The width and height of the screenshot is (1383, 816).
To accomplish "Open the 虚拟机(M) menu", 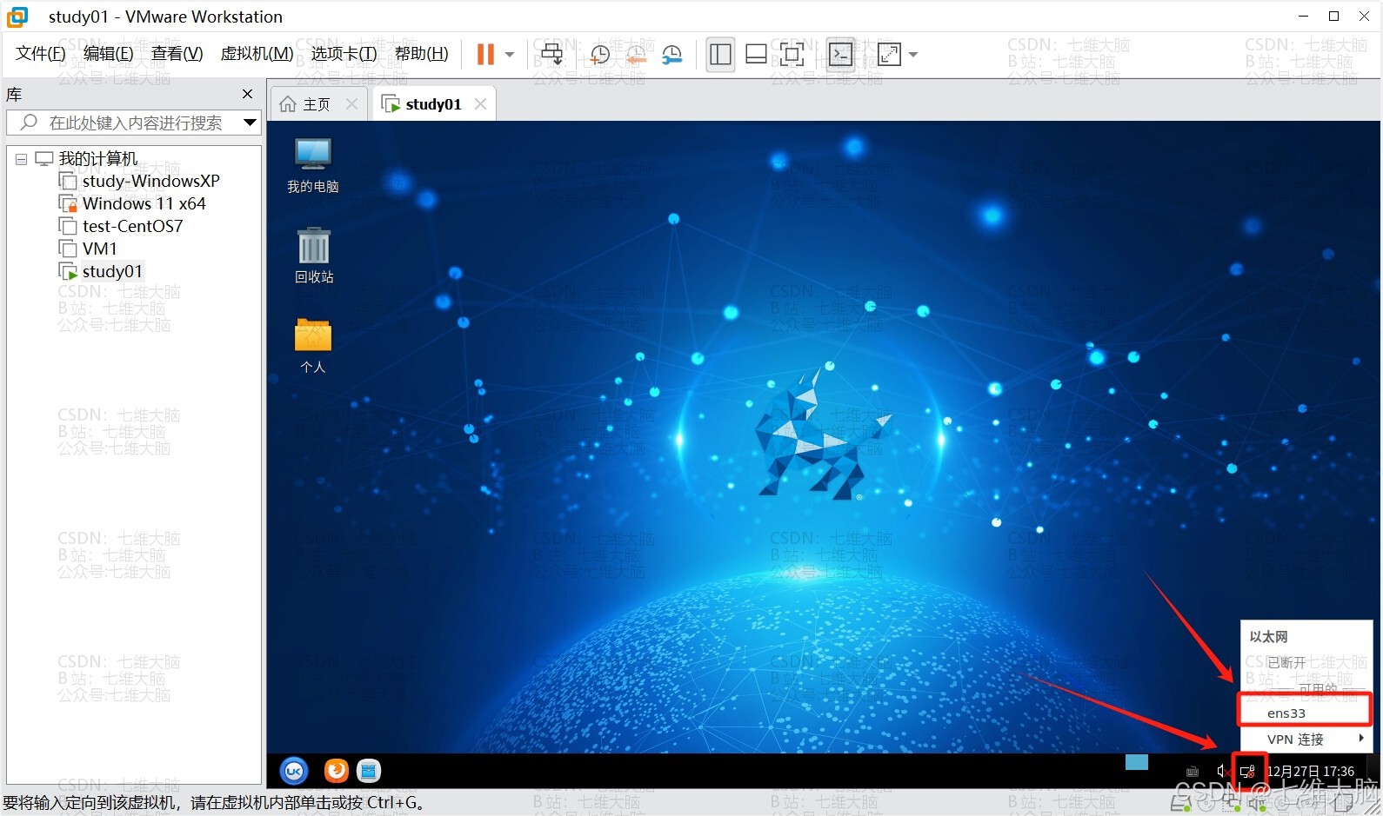I will click(257, 54).
